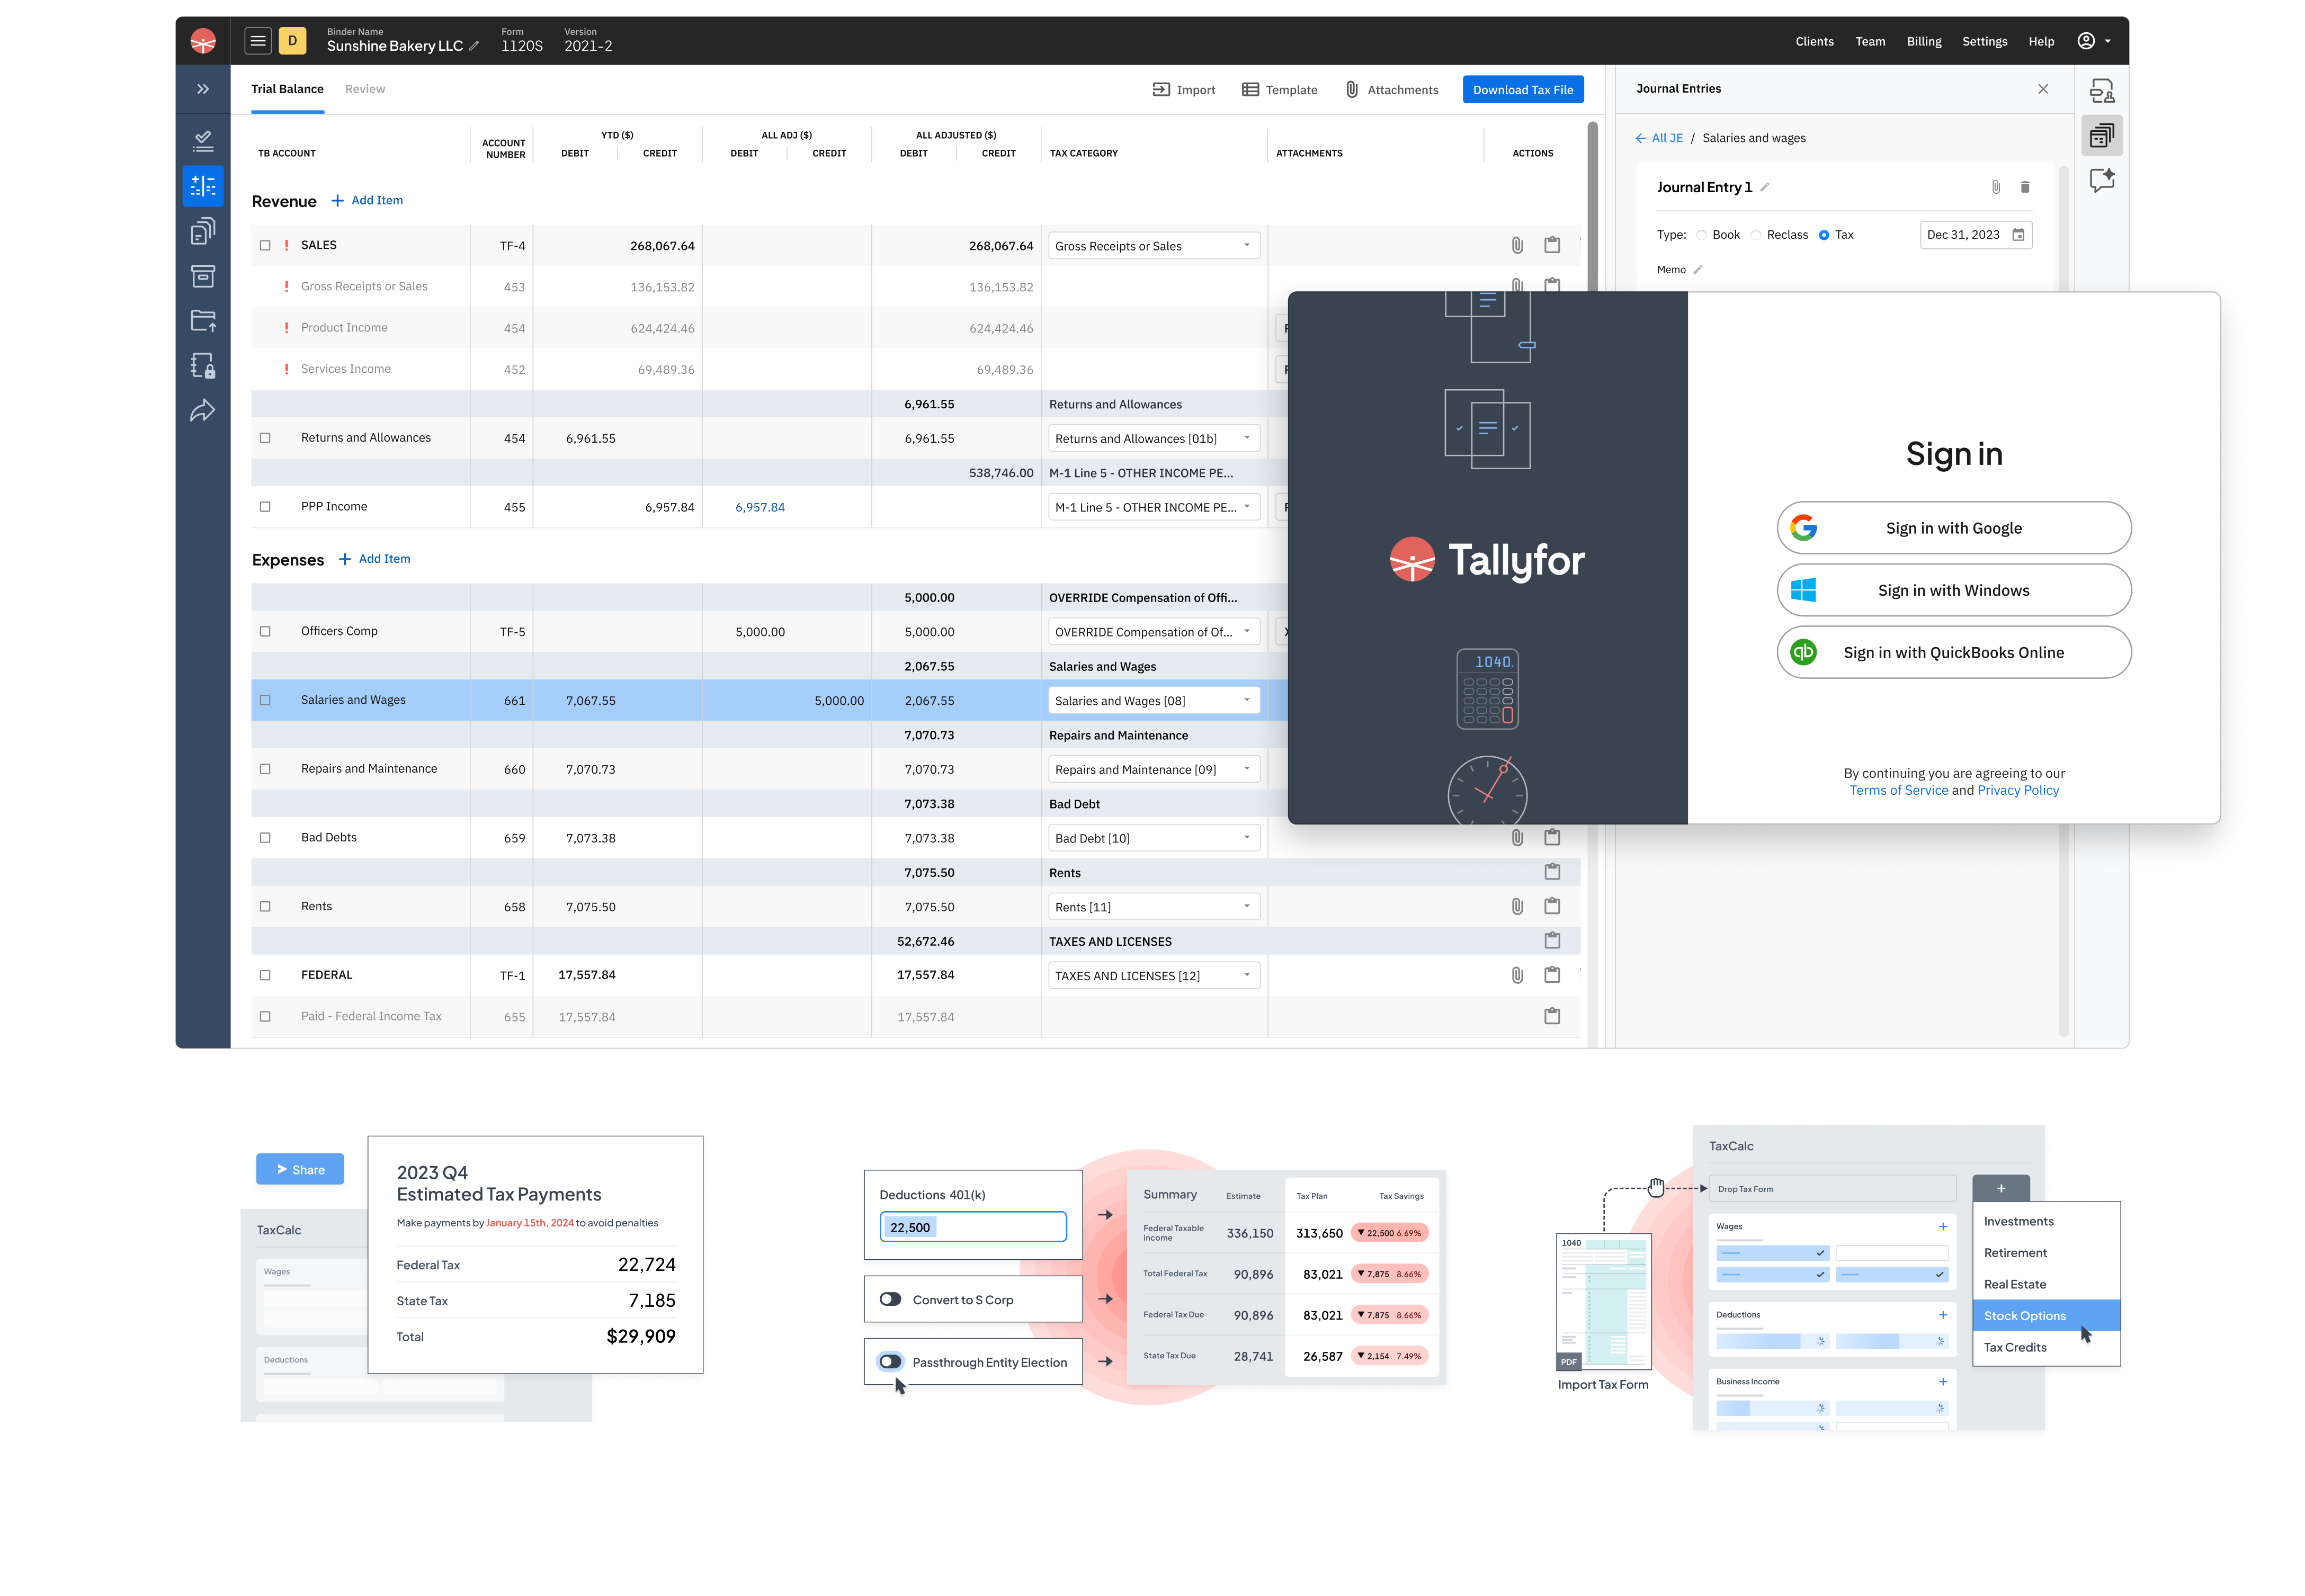The width and height of the screenshot is (2305, 1596).
Task: Open the folder upload icon in the sidebar
Action: tap(203, 321)
